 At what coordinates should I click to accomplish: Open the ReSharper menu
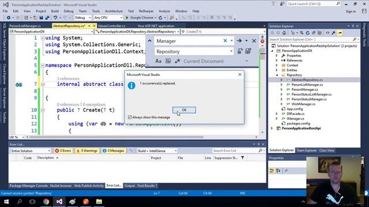pyautogui.click(x=146, y=11)
